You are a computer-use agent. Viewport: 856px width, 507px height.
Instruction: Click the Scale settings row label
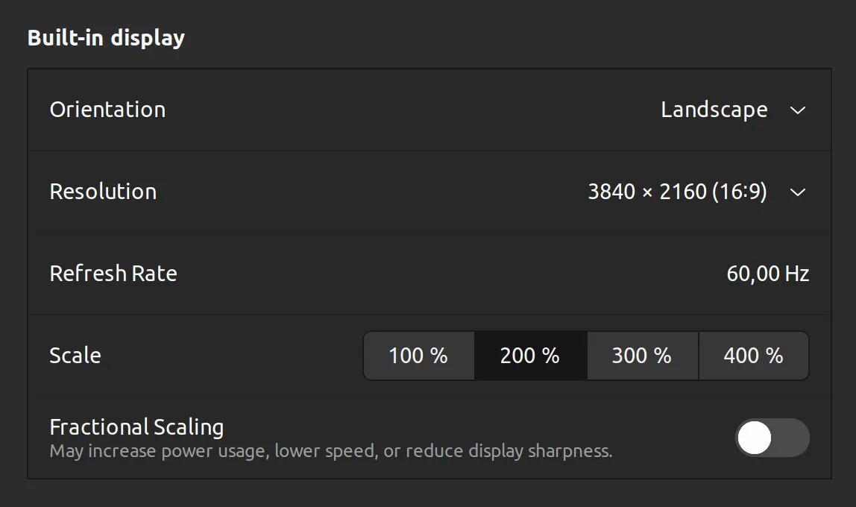[x=75, y=356]
